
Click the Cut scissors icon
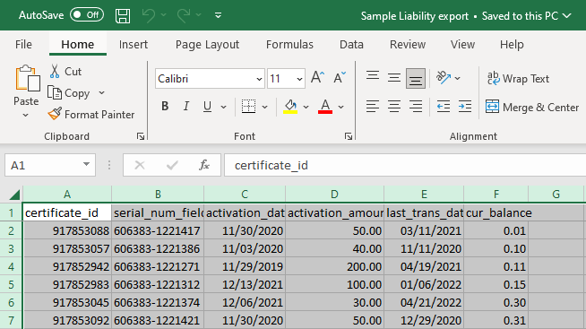click(x=55, y=71)
